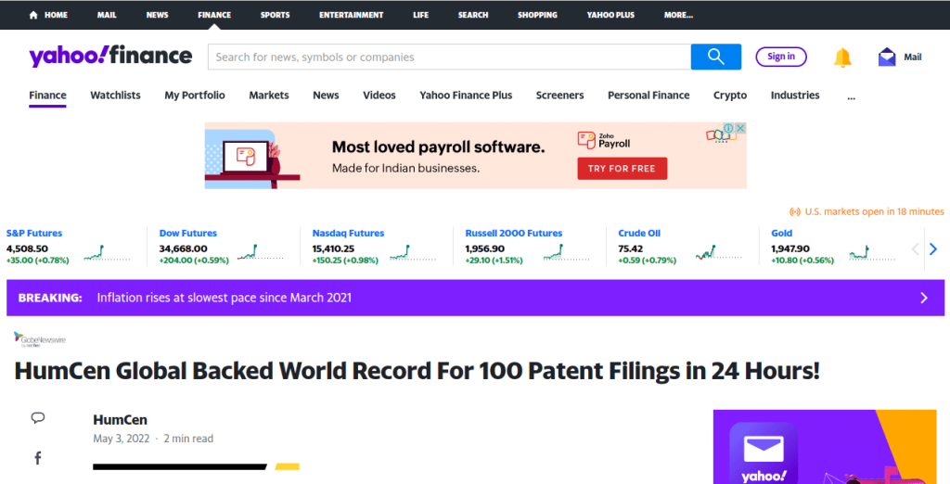The height and width of the screenshot is (484, 950).
Task: Click LIFE in the top bar
Action: click(420, 15)
